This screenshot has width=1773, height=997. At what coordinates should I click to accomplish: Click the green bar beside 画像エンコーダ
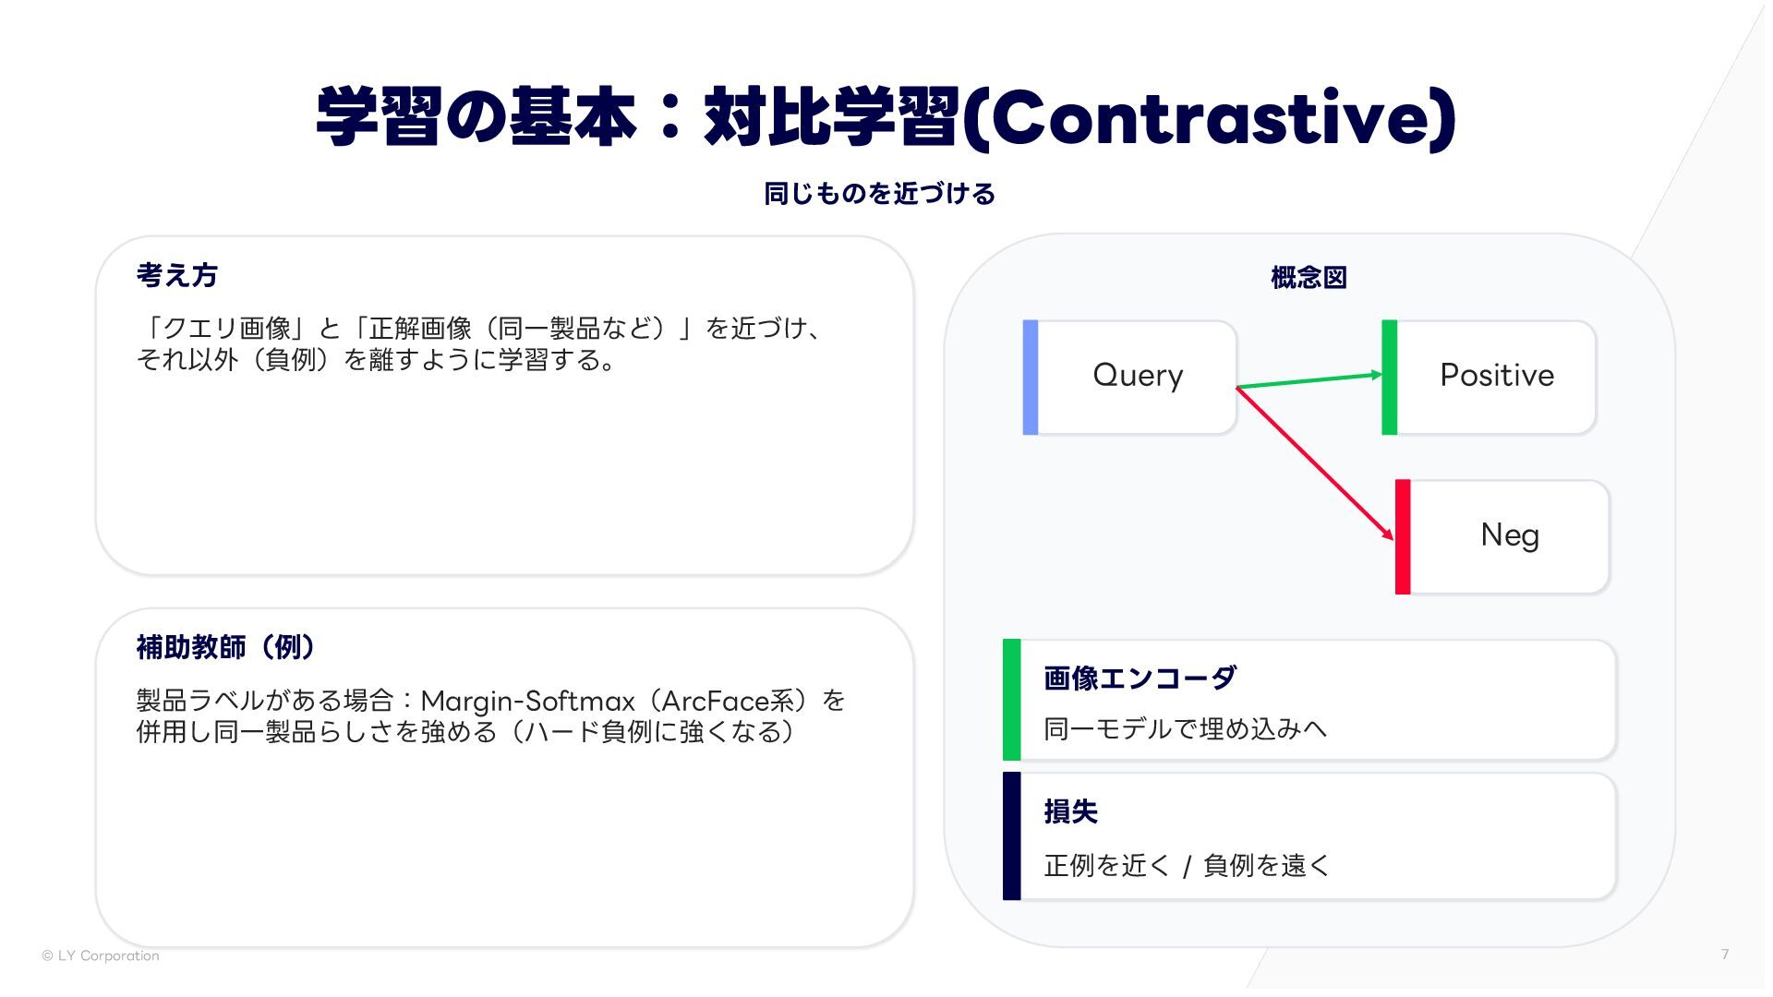point(1012,700)
